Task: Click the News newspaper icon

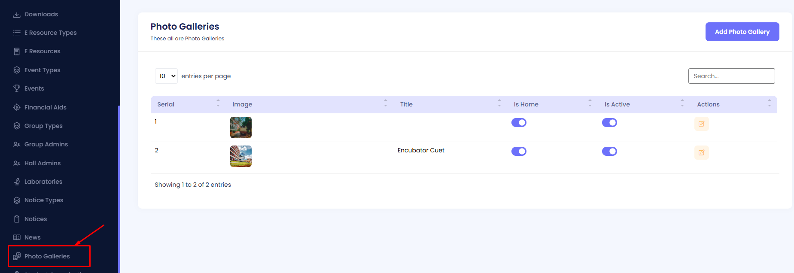Action: tap(17, 237)
